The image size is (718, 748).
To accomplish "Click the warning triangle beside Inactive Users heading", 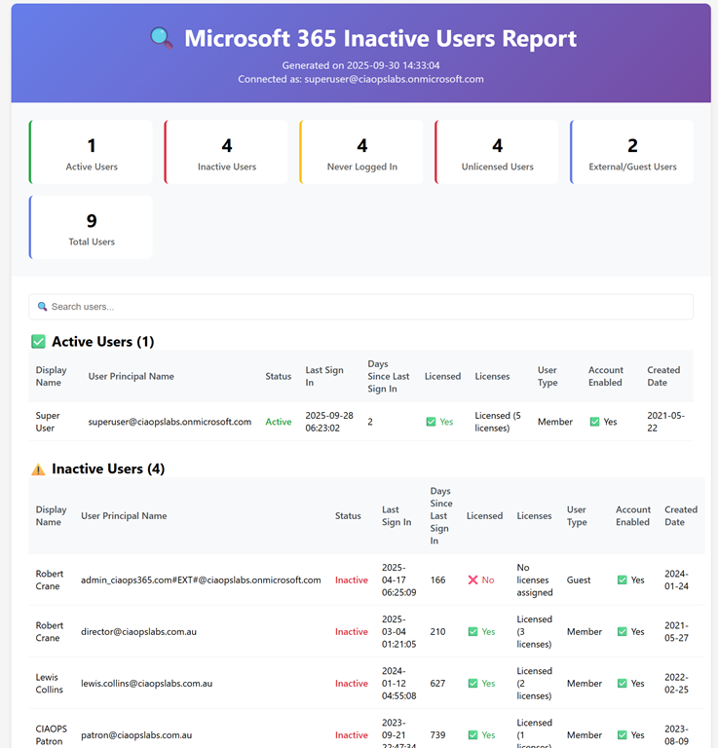I will [39, 469].
